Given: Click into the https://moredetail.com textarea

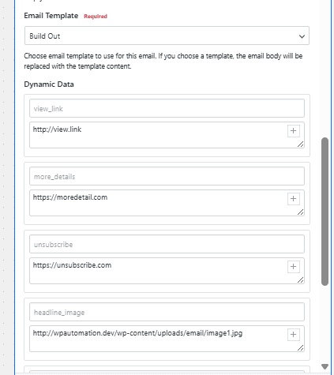Looking at the screenshot, I should pyautogui.click(x=158, y=203).
